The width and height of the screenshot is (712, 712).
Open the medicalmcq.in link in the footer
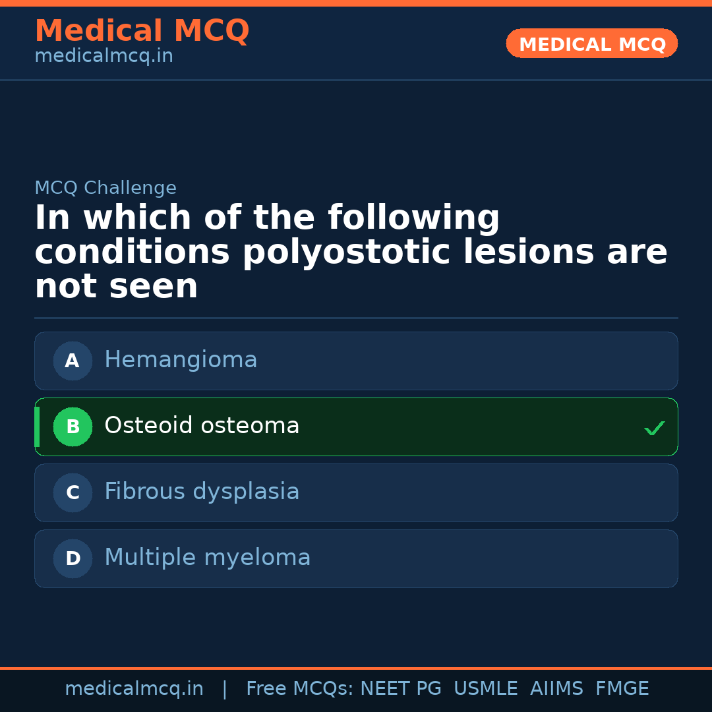(134, 688)
